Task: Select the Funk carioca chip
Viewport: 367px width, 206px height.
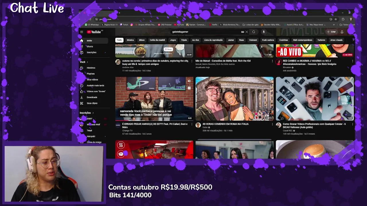Action: click(x=268, y=40)
